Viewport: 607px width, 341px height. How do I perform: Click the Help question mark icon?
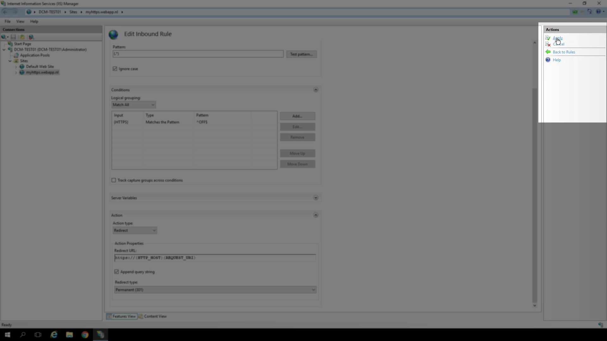(548, 60)
